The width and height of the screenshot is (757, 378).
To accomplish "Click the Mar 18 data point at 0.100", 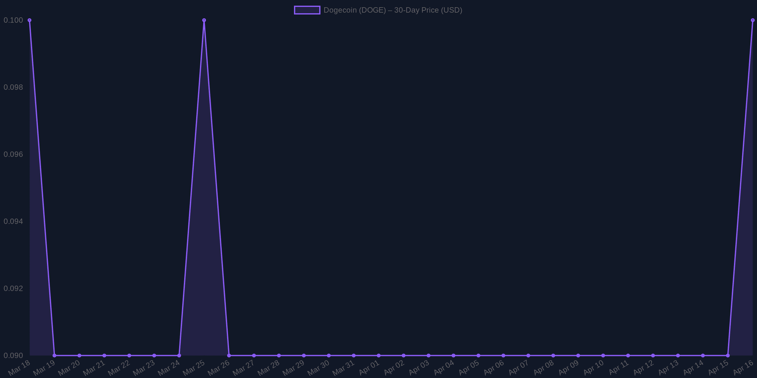I will click(30, 20).
